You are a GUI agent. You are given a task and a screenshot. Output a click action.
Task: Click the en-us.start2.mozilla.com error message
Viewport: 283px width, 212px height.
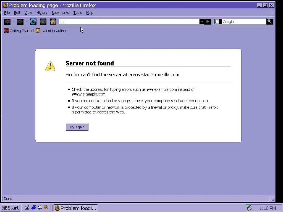[x=123, y=75]
